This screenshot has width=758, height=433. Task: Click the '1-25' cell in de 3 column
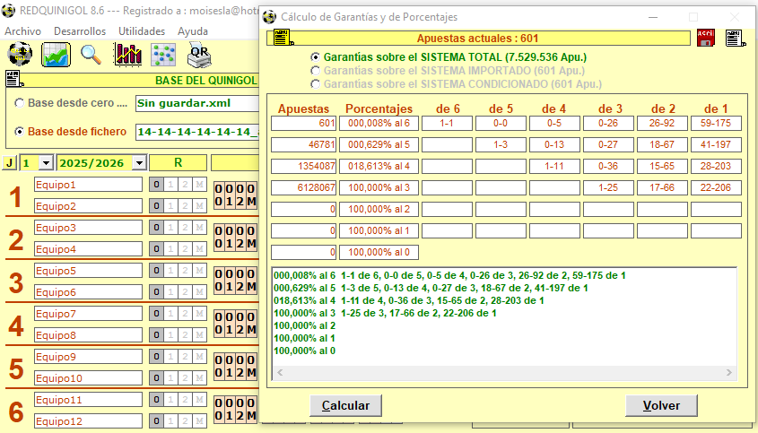(608, 187)
